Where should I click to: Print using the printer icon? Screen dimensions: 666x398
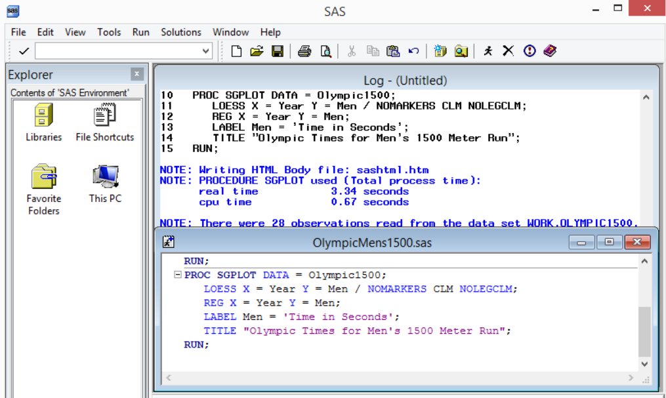coord(304,51)
